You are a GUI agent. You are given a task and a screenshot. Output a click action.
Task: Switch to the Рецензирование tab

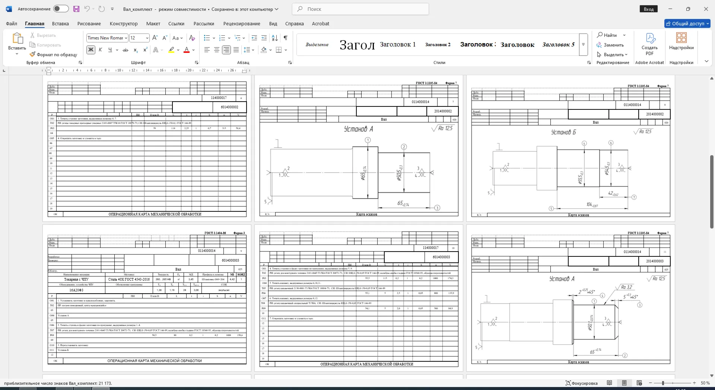pos(242,23)
